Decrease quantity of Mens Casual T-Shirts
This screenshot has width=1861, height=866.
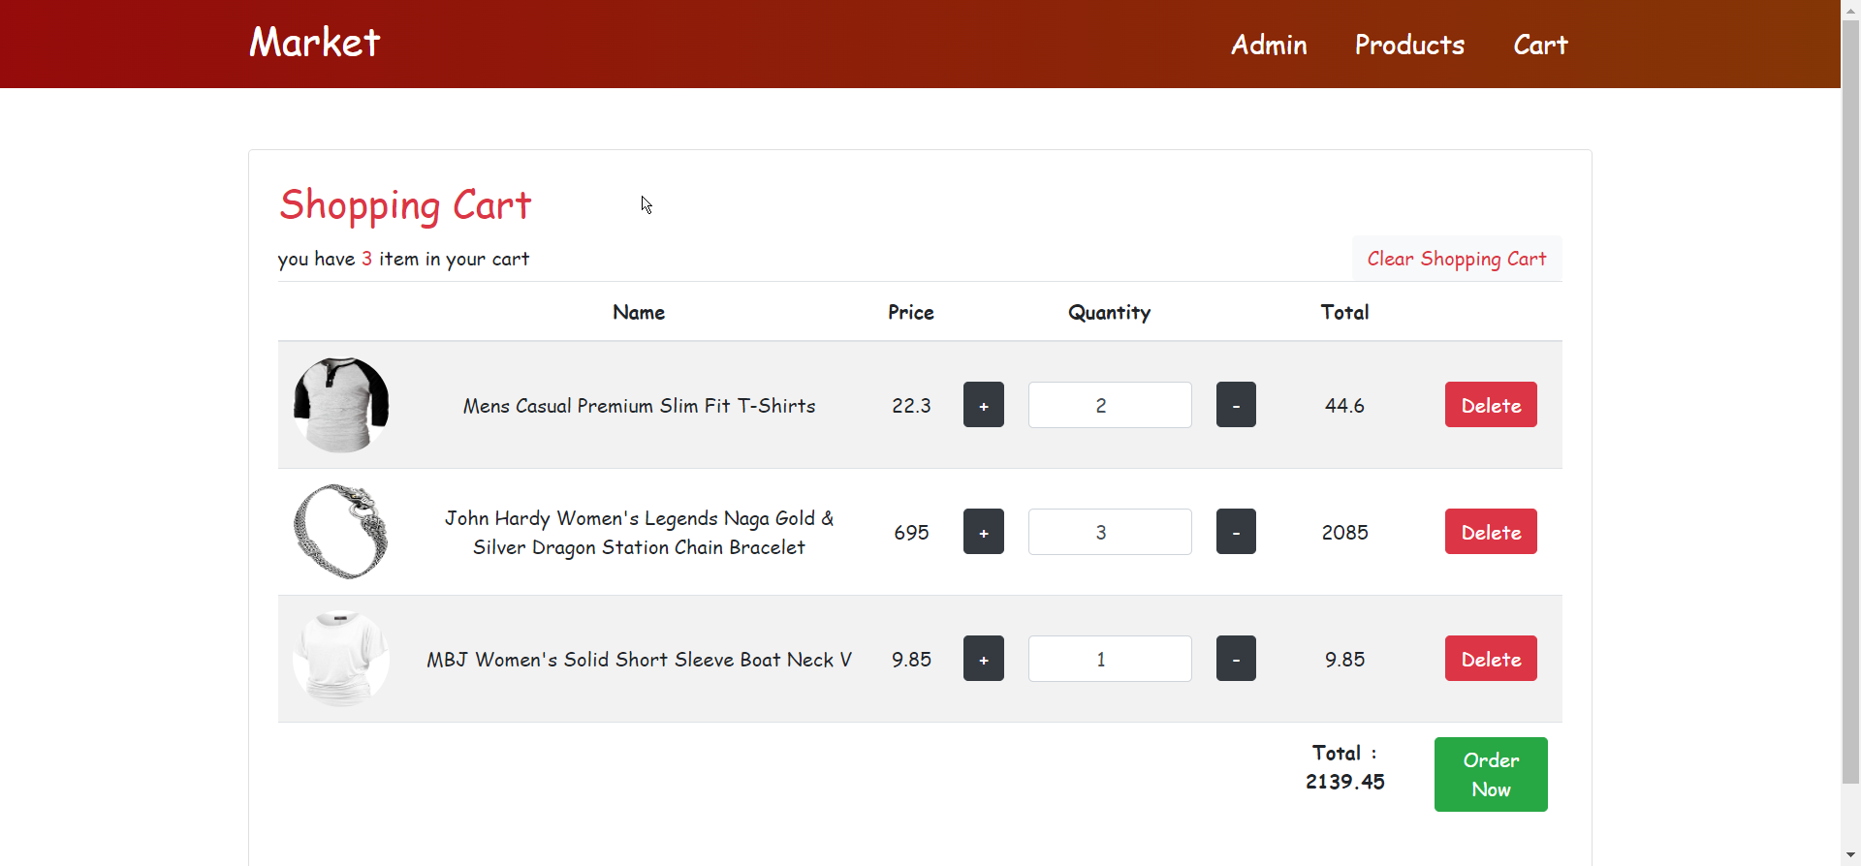[x=1236, y=405]
